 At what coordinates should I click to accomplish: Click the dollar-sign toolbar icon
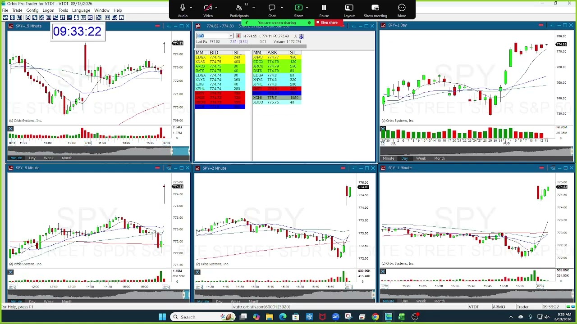click(12, 18)
